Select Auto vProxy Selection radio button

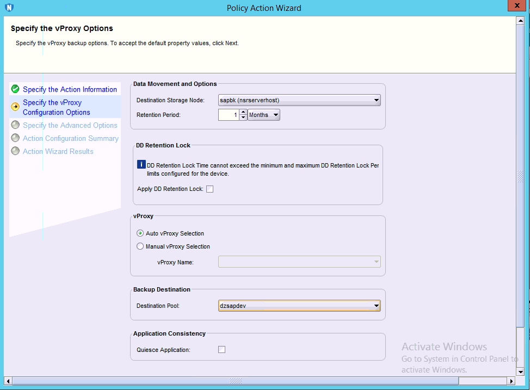[140, 233]
